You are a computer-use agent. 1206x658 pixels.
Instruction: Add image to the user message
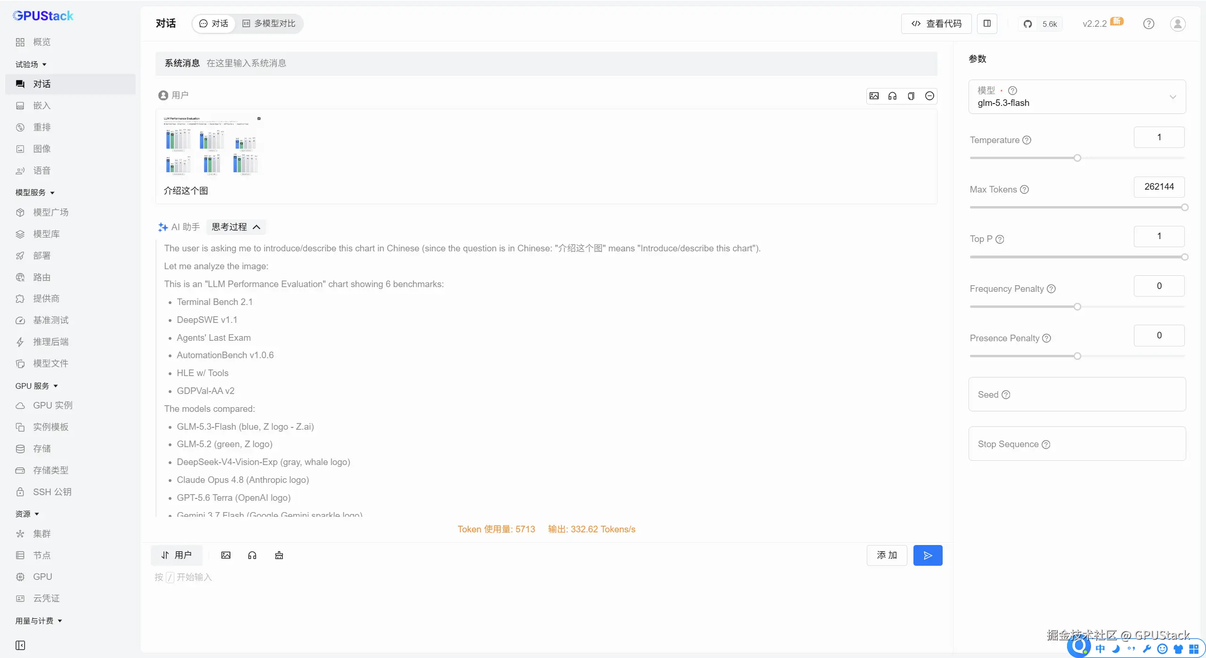874,96
